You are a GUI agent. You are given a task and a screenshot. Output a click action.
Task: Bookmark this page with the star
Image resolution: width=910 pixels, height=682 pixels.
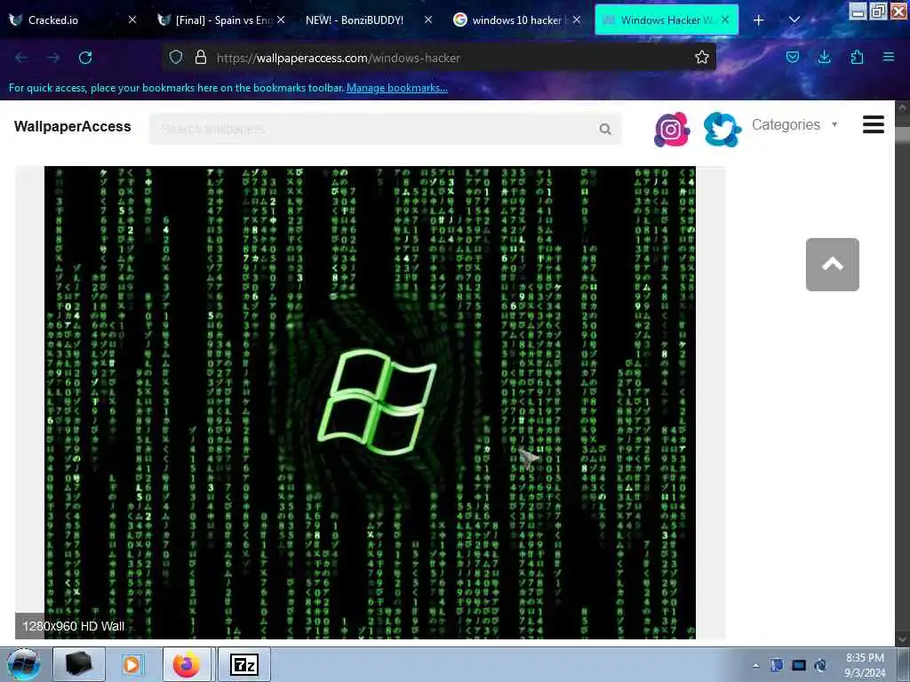pos(702,57)
